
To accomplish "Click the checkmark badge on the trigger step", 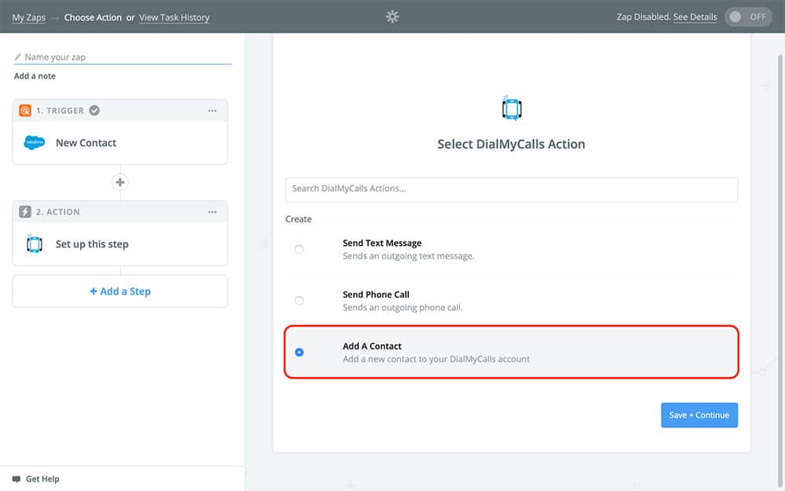I will (x=94, y=111).
